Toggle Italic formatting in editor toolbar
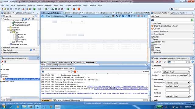Image resolution: width=195 pixels, height=109 pixels. coord(126,16)
